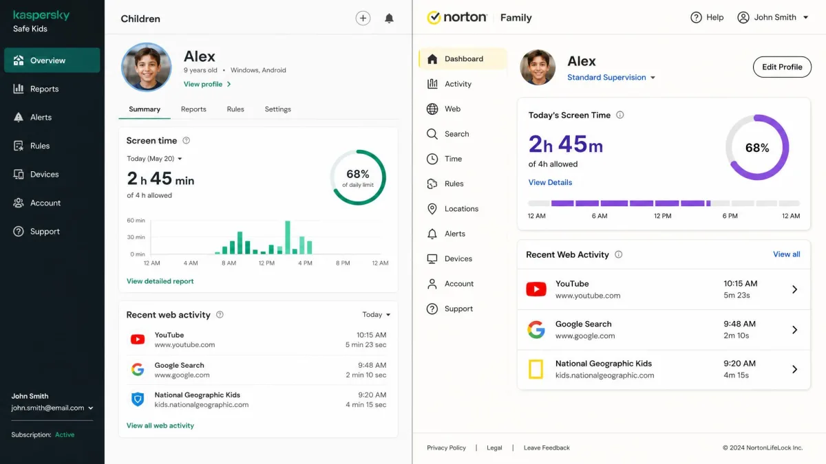
Task: Click Leave Feedback in Norton footer
Action: tap(547, 448)
